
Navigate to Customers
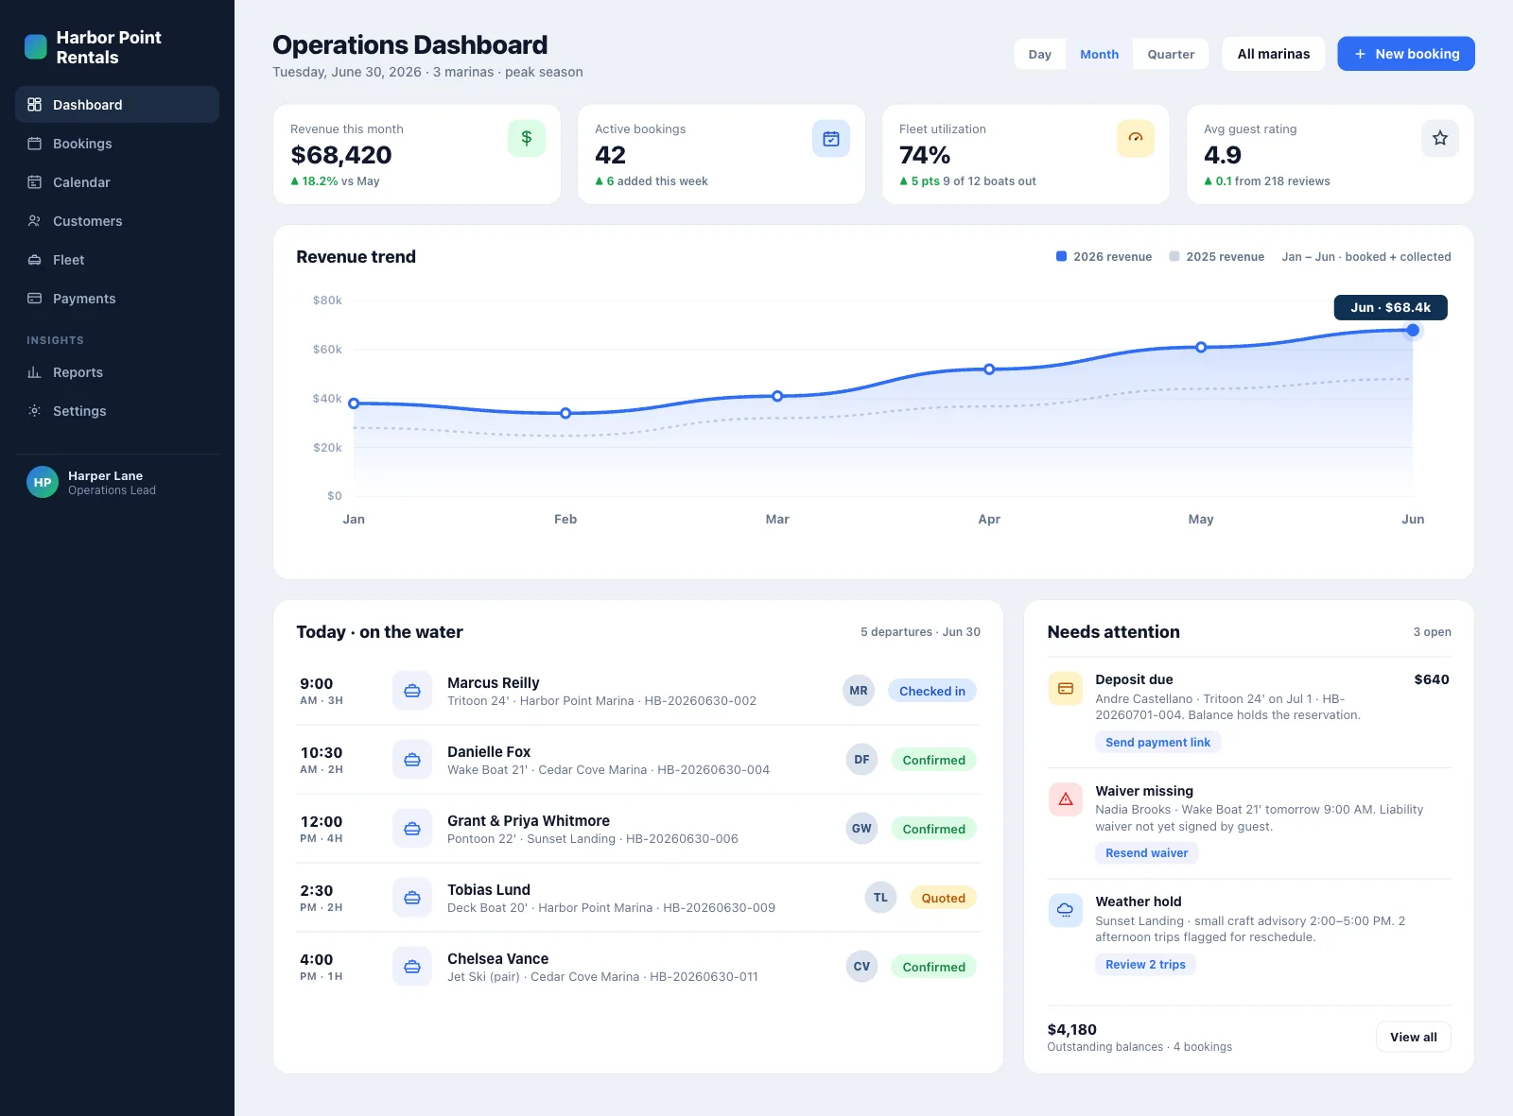(x=117, y=221)
